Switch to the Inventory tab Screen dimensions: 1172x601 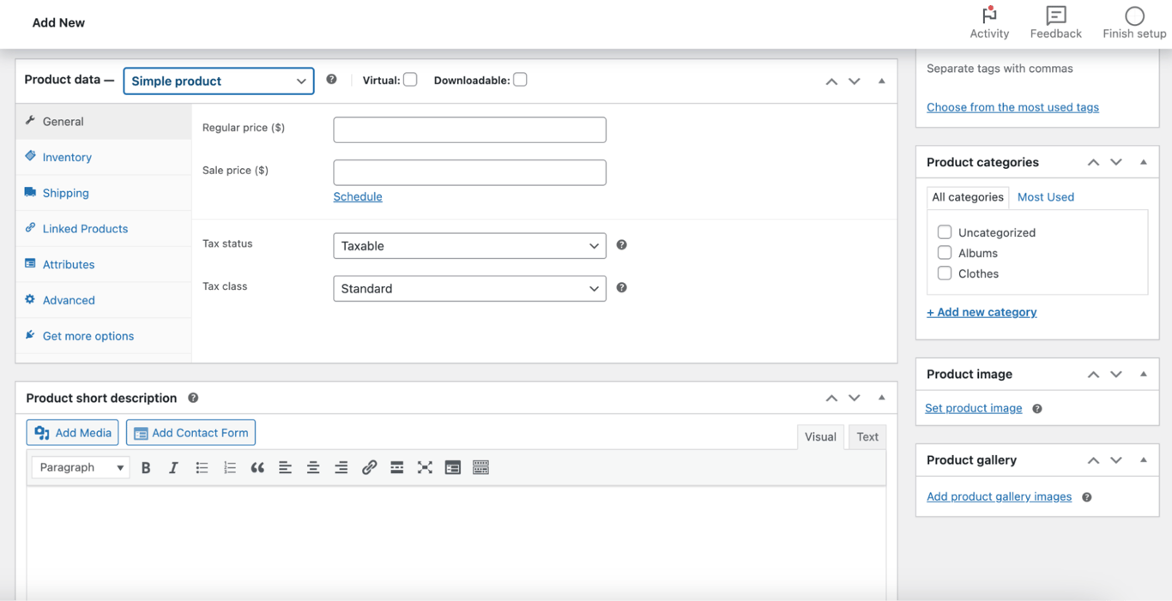(x=67, y=157)
